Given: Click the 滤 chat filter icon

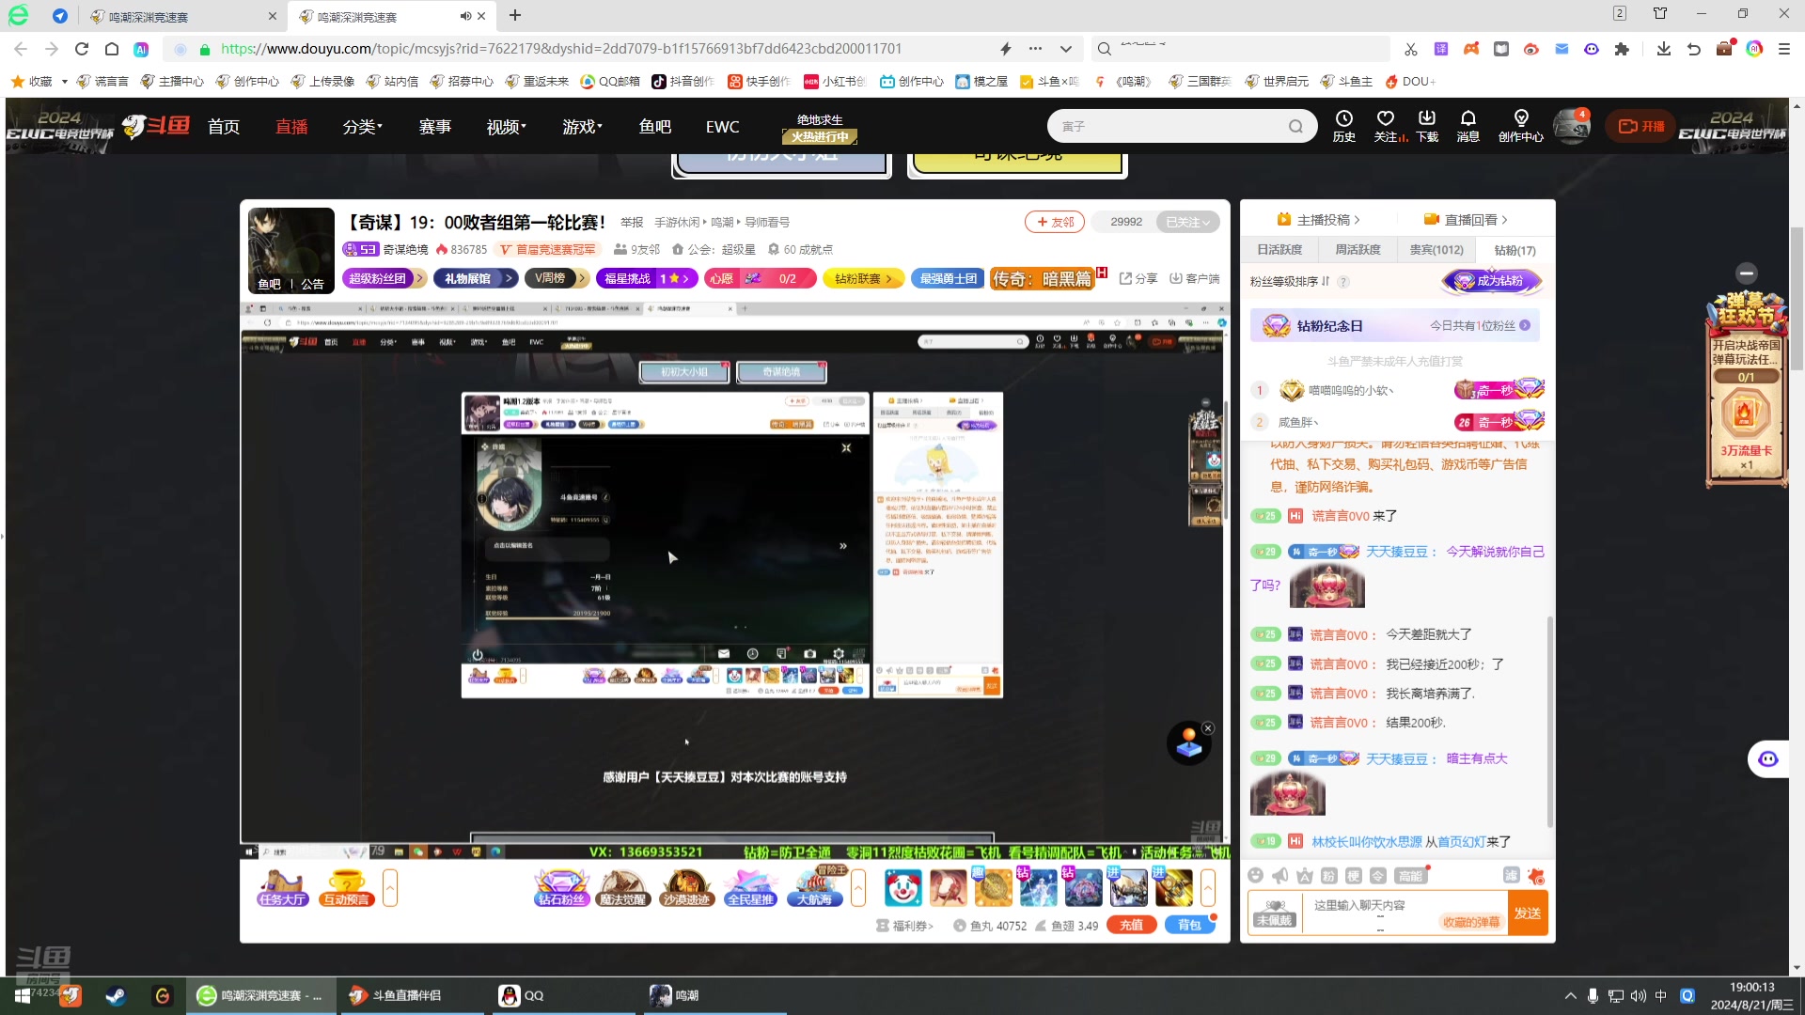Looking at the screenshot, I should [1511, 875].
